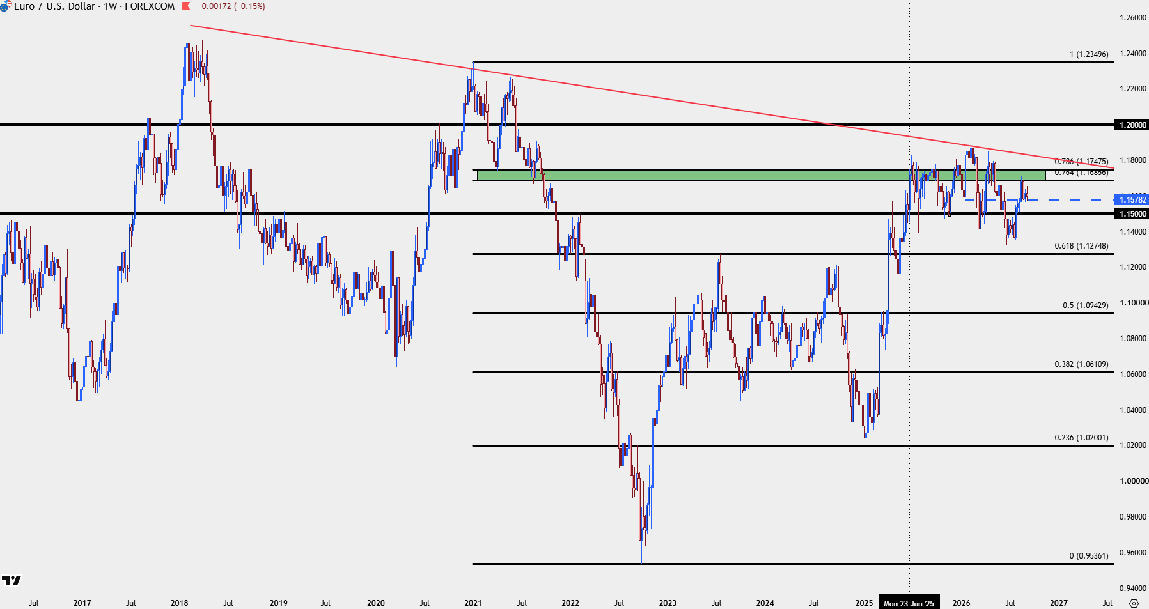Click the 2021 label on time axis
Screen dimensions: 1149x609
473,603
